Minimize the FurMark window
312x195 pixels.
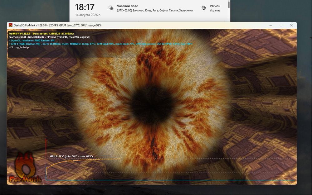click(271, 25)
